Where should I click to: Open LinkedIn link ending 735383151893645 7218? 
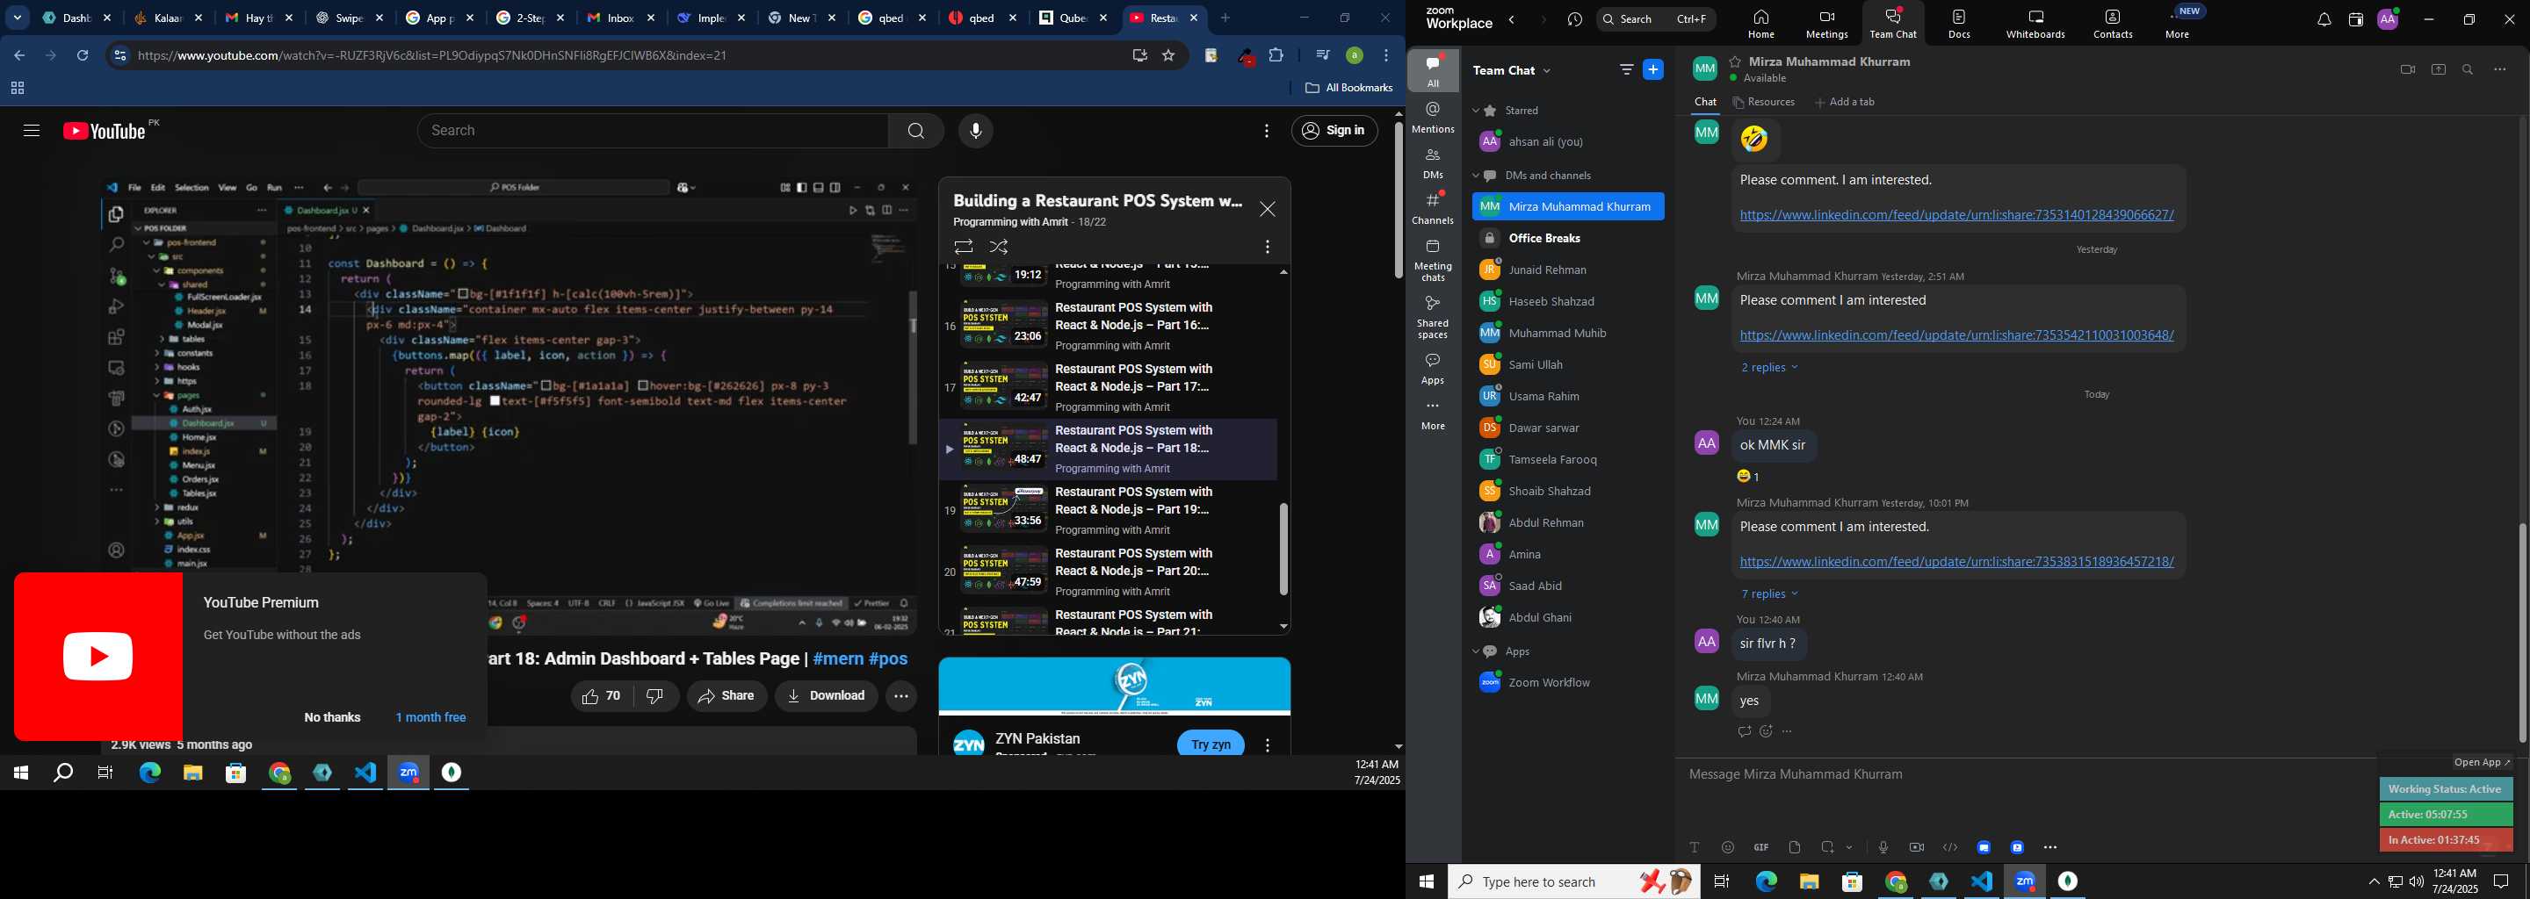[1956, 563]
